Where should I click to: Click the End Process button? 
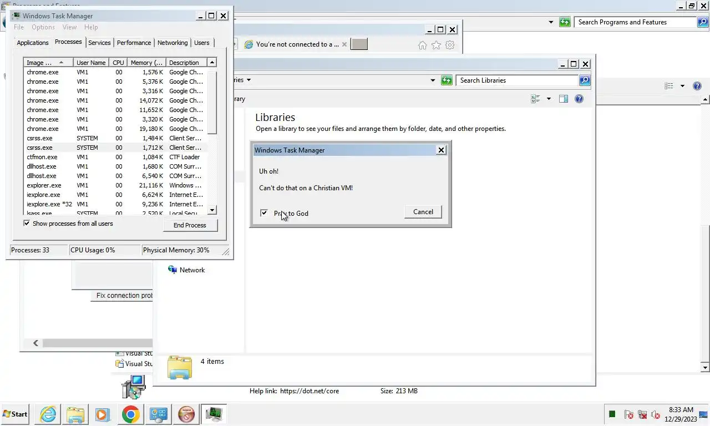coord(190,225)
